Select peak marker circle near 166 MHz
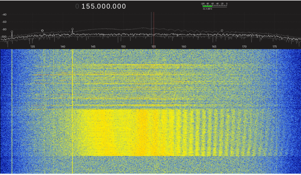Image resolution: width=301 pixels, height=175 pixels. (222, 31)
